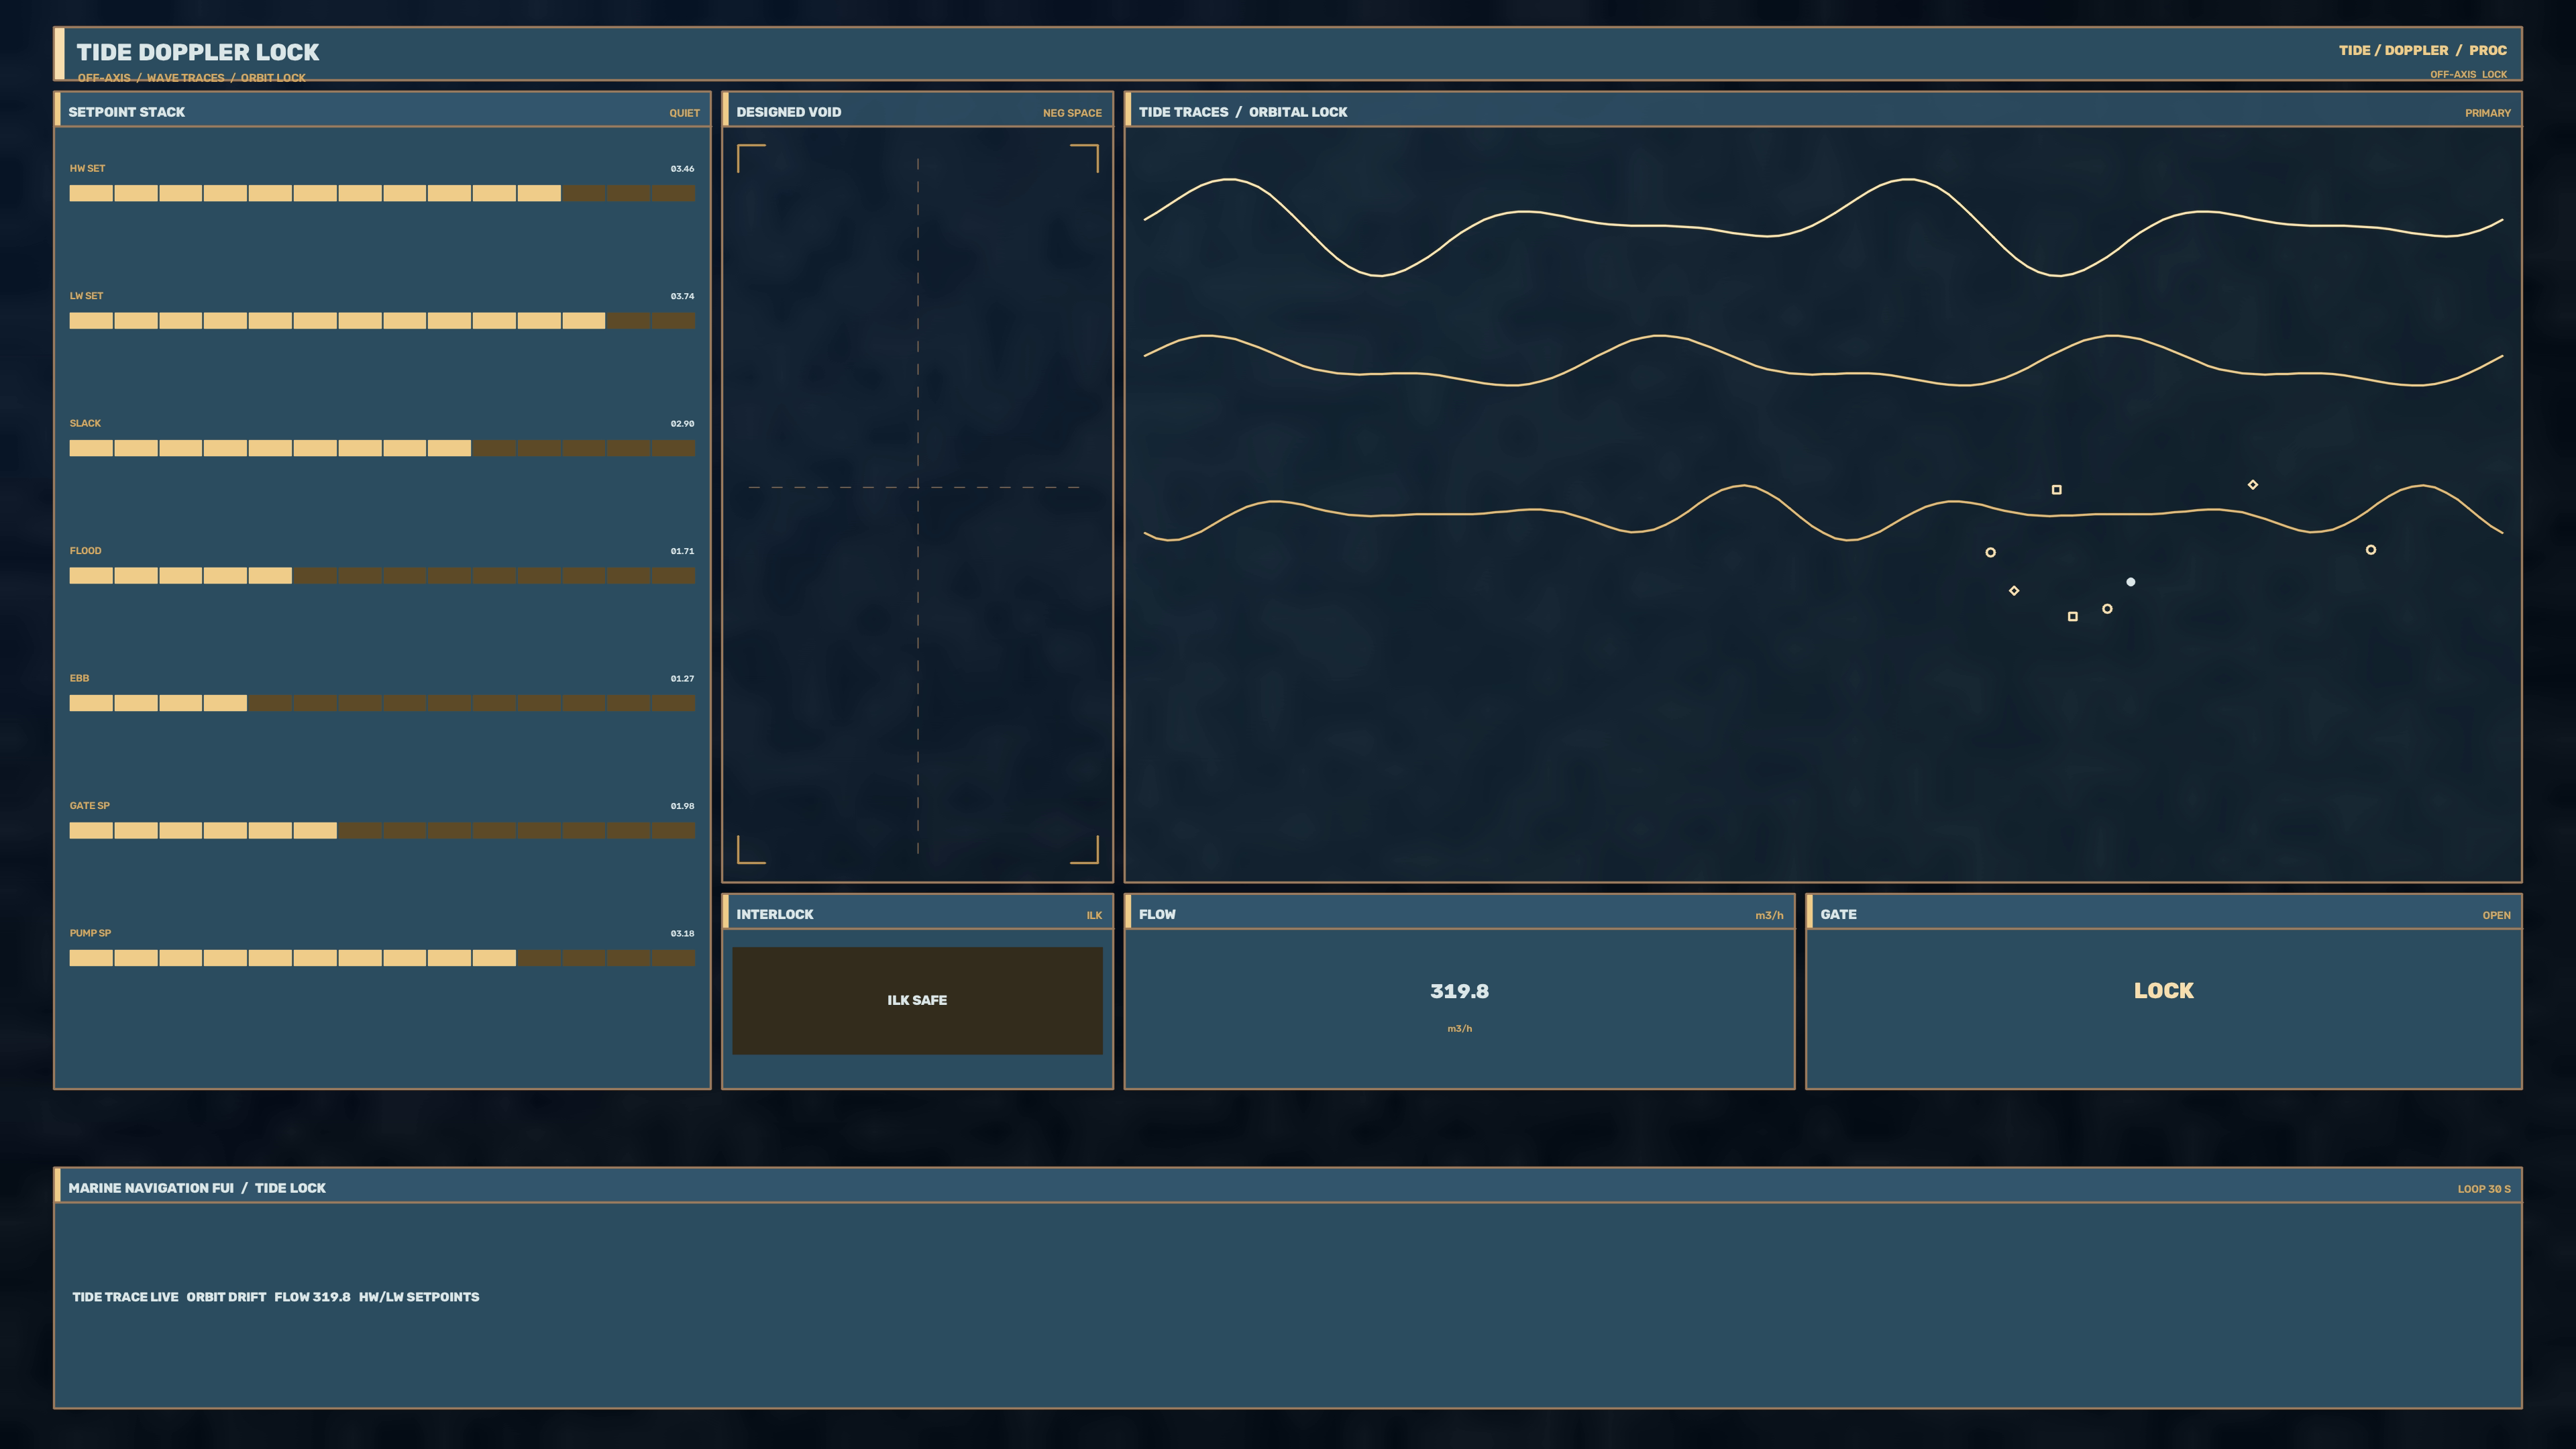Click the FLOOD value 01.71
The width and height of the screenshot is (2576, 1449).
pos(682,551)
